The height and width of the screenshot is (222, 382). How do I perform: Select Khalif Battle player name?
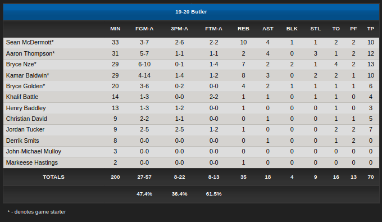point(22,97)
